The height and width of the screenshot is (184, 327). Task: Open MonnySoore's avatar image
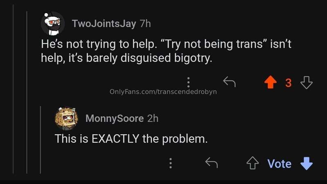[x=67, y=118]
